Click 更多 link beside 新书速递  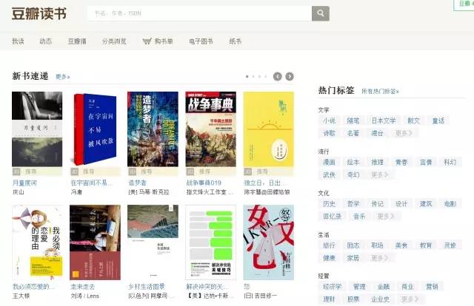click(62, 77)
